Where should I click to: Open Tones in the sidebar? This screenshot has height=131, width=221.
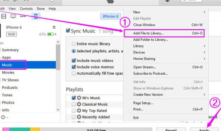click(x=7, y=95)
